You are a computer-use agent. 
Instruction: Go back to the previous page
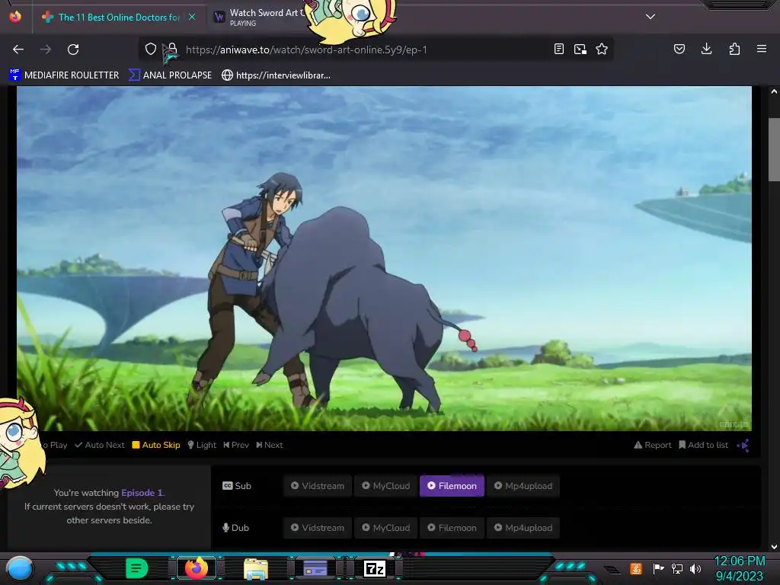pyautogui.click(x=18, y=50)
